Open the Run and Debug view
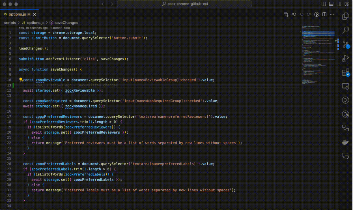 pos(345,58)
